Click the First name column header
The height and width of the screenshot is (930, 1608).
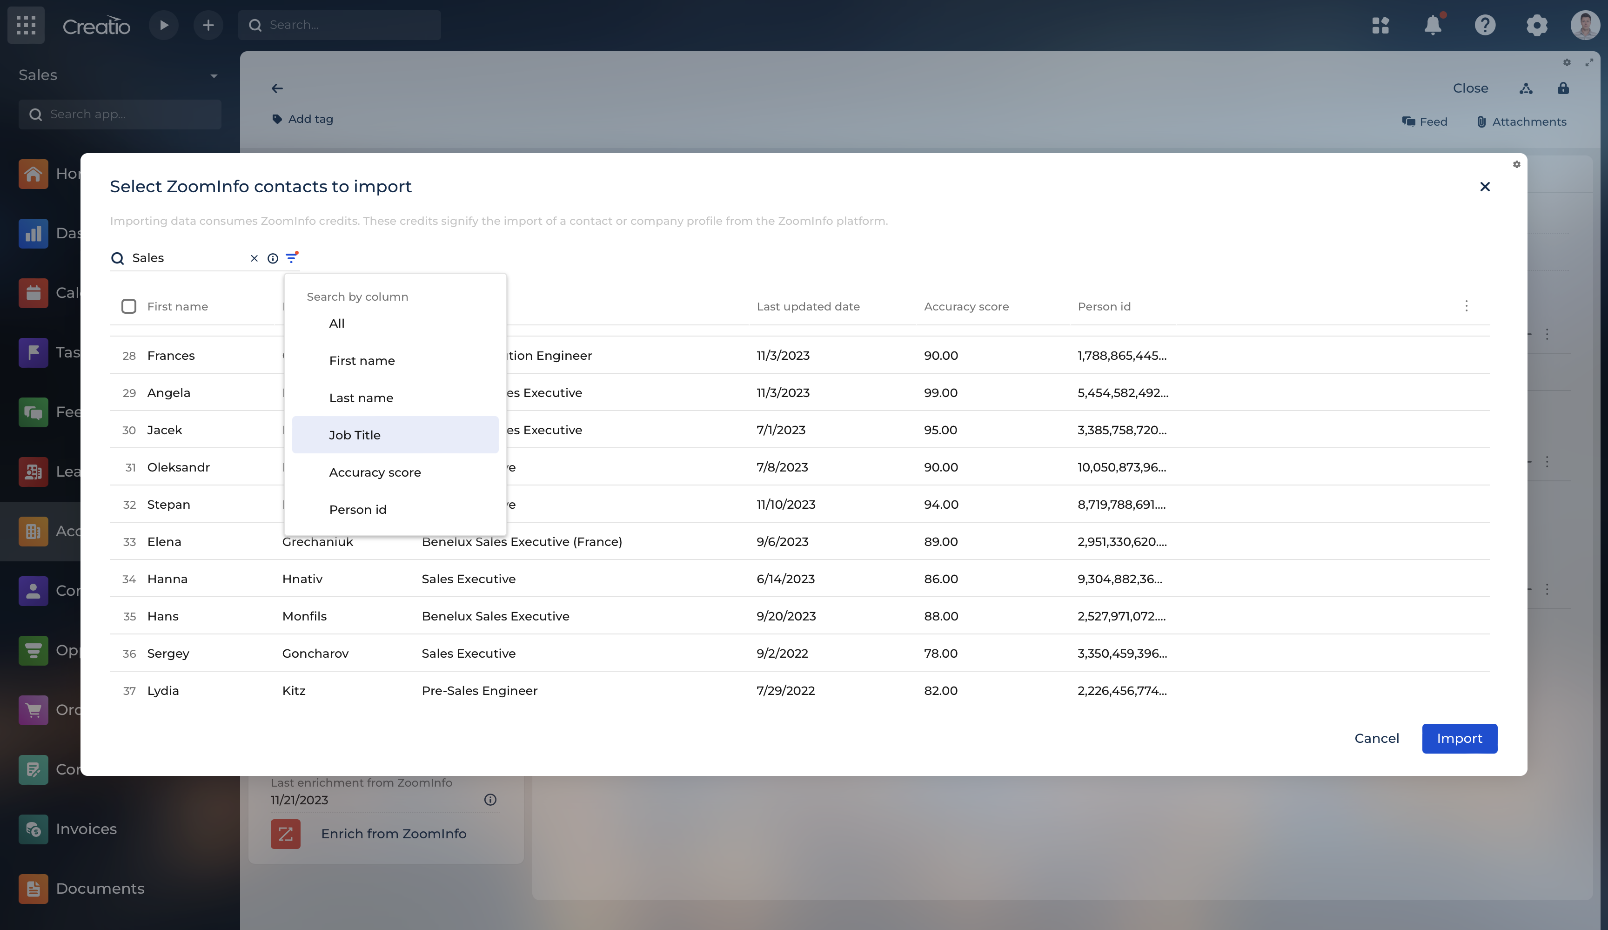[177, 306]
